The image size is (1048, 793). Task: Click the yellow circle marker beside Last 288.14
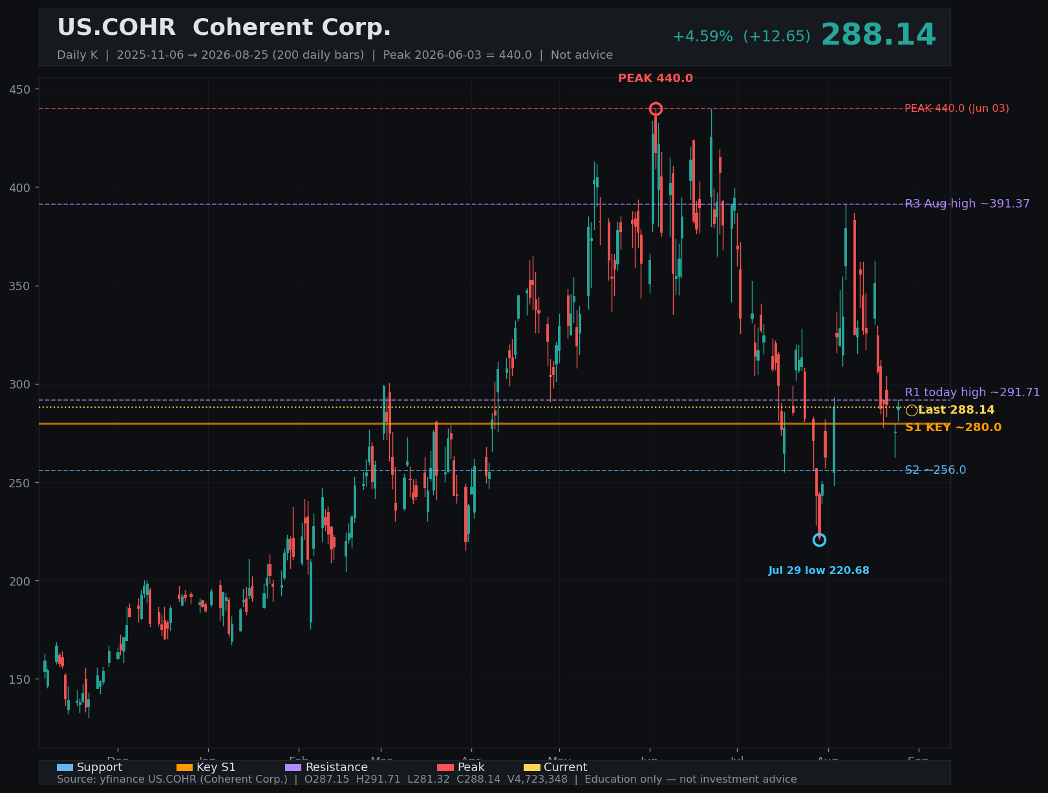[x=912, y=410]
